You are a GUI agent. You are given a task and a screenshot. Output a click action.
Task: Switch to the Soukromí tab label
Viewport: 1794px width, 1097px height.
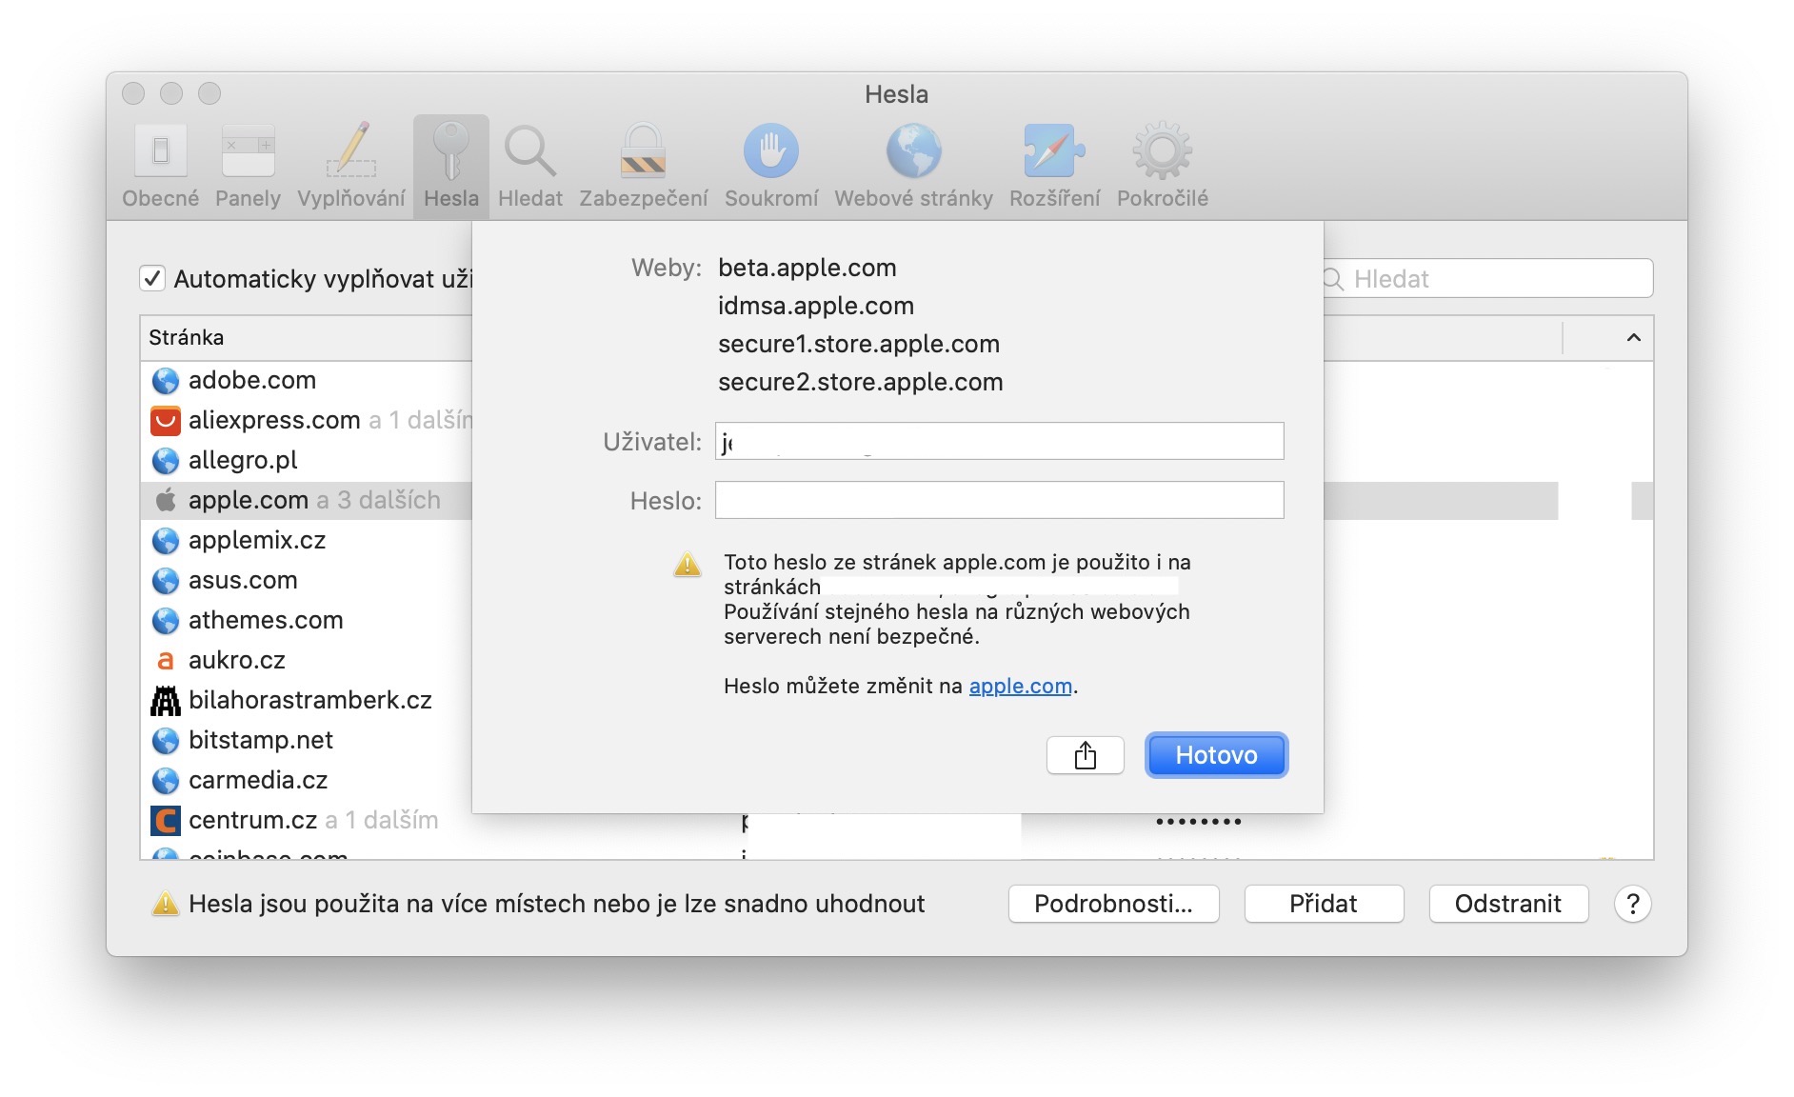[771, 198]
